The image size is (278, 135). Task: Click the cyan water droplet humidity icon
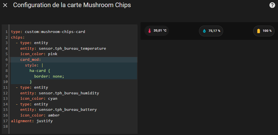pyautogui.click(x=204, y=31)
